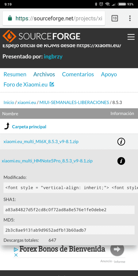This screenshot has height=276, width=138.
Task: Tap the clock showing 9:19
Action: [8, 4]
